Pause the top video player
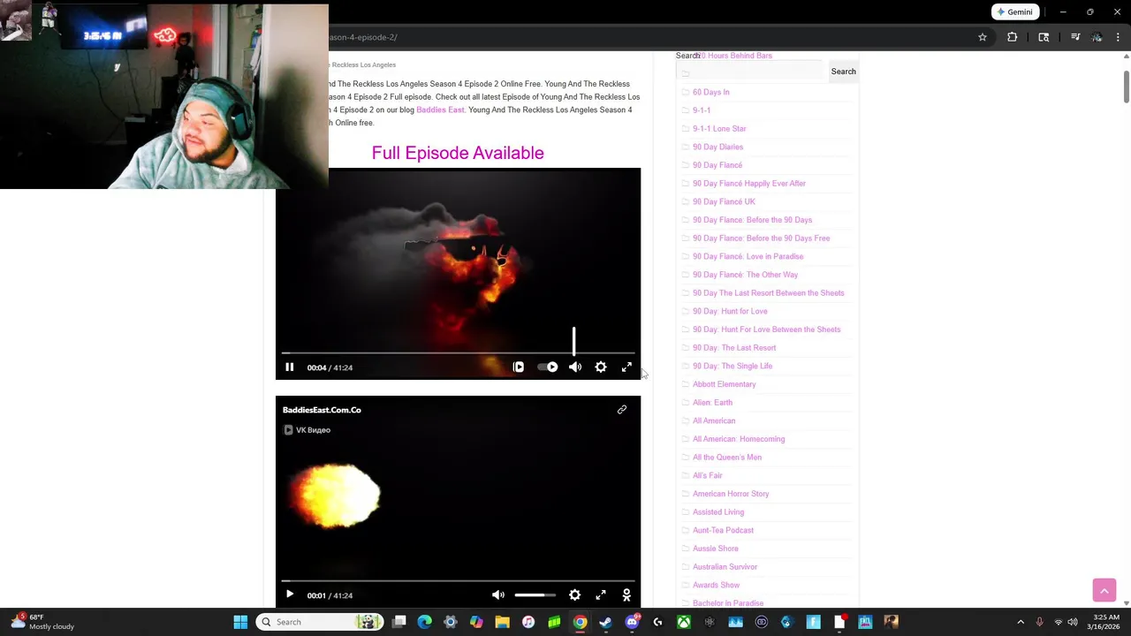The height and width of the screenshot is (636, 1131). (289, 367)
